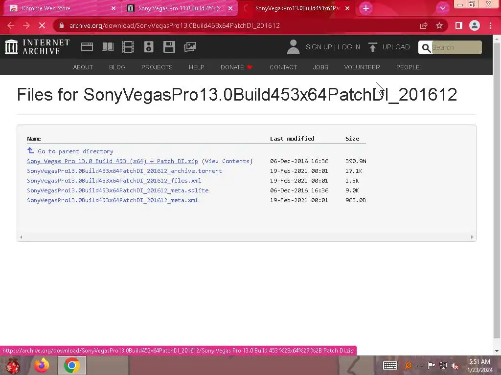Open the Start ornament button
The width and height of the screenshot is (501, 375).
tap(13, 365)
